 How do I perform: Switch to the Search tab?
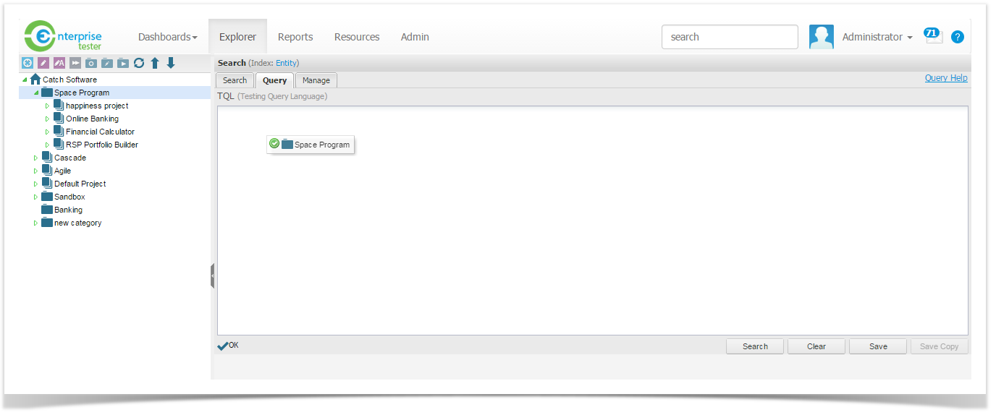point(235,80)
